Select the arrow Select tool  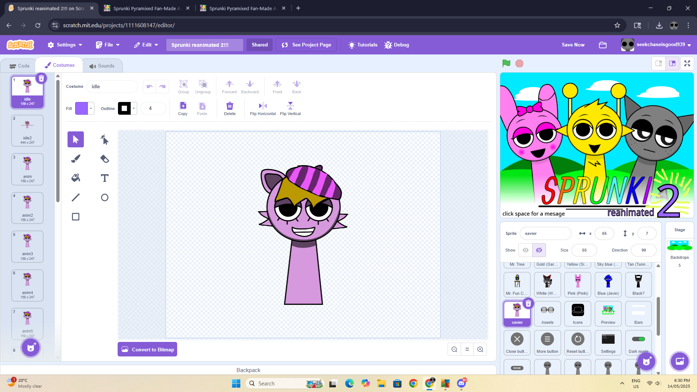tap(76, 139)
